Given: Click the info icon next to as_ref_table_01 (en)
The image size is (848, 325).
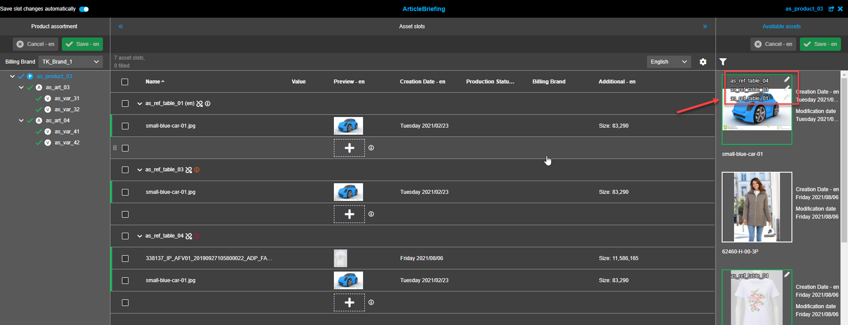Looking at the screenshot, I should pyautogui.click(x=208, y=104).
